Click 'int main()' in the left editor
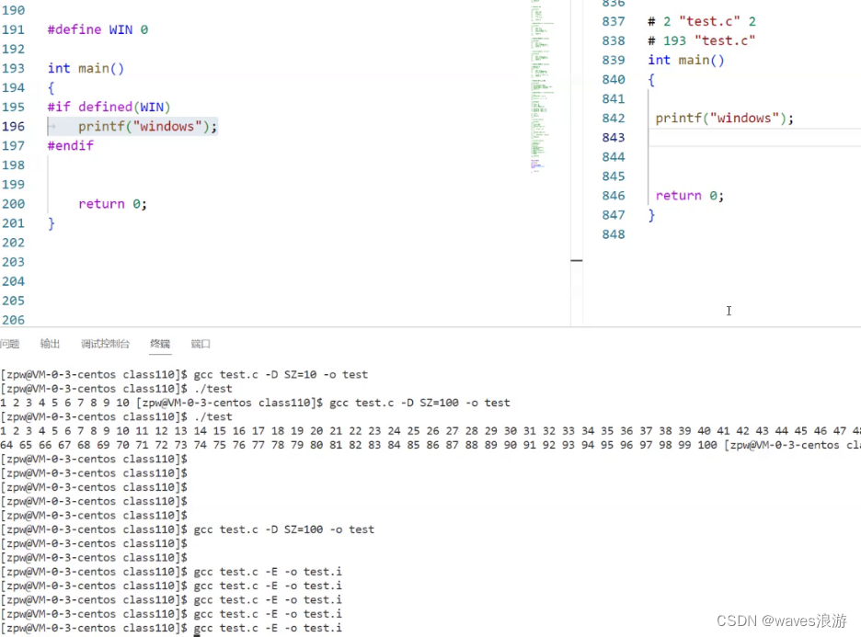 pyautogui.click(x=86, y=69)
